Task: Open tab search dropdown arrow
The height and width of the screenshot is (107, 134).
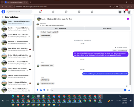Action: click(x=2, y=2)
